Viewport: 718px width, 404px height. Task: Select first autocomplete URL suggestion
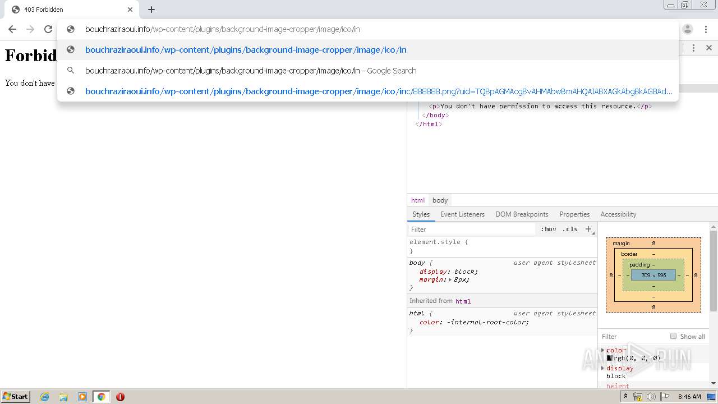(368, 50)
